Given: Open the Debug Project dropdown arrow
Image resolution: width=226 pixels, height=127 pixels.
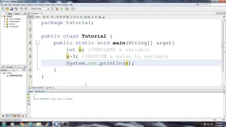Looking at the screenshot, I should click(x=70, y=9).
